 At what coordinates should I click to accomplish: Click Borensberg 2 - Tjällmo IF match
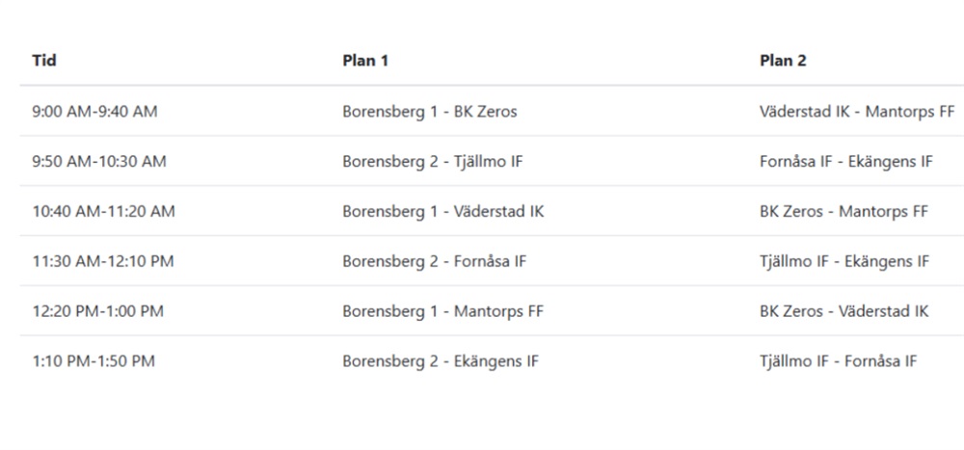click(x=433, y=162)
